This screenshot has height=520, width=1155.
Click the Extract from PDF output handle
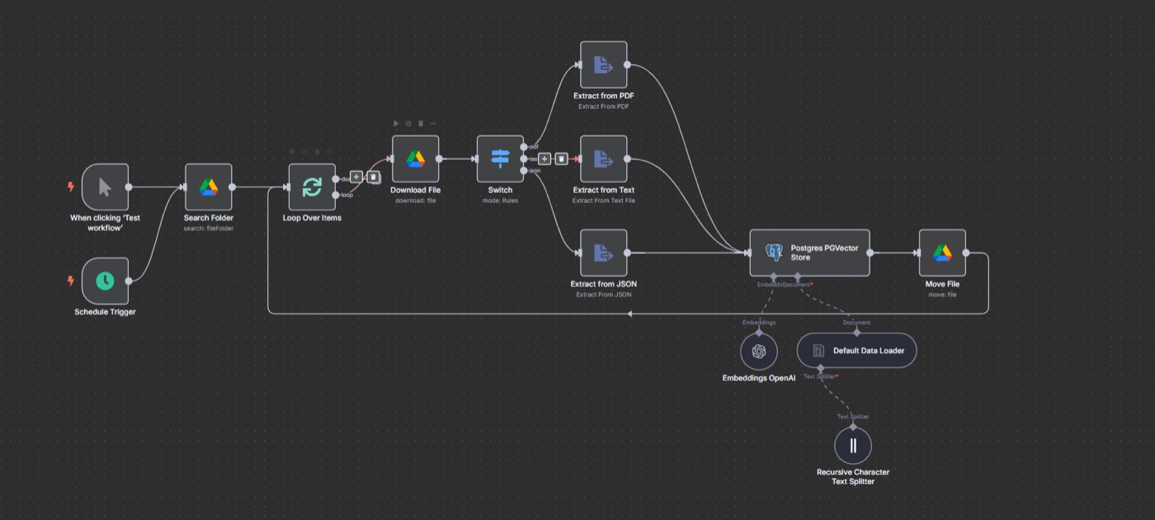tap(627, 64)
